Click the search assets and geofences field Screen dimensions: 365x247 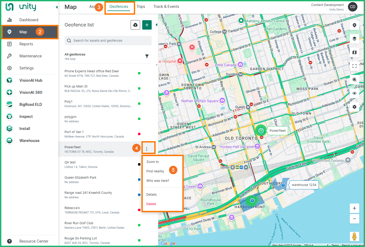tap(108, 41)
